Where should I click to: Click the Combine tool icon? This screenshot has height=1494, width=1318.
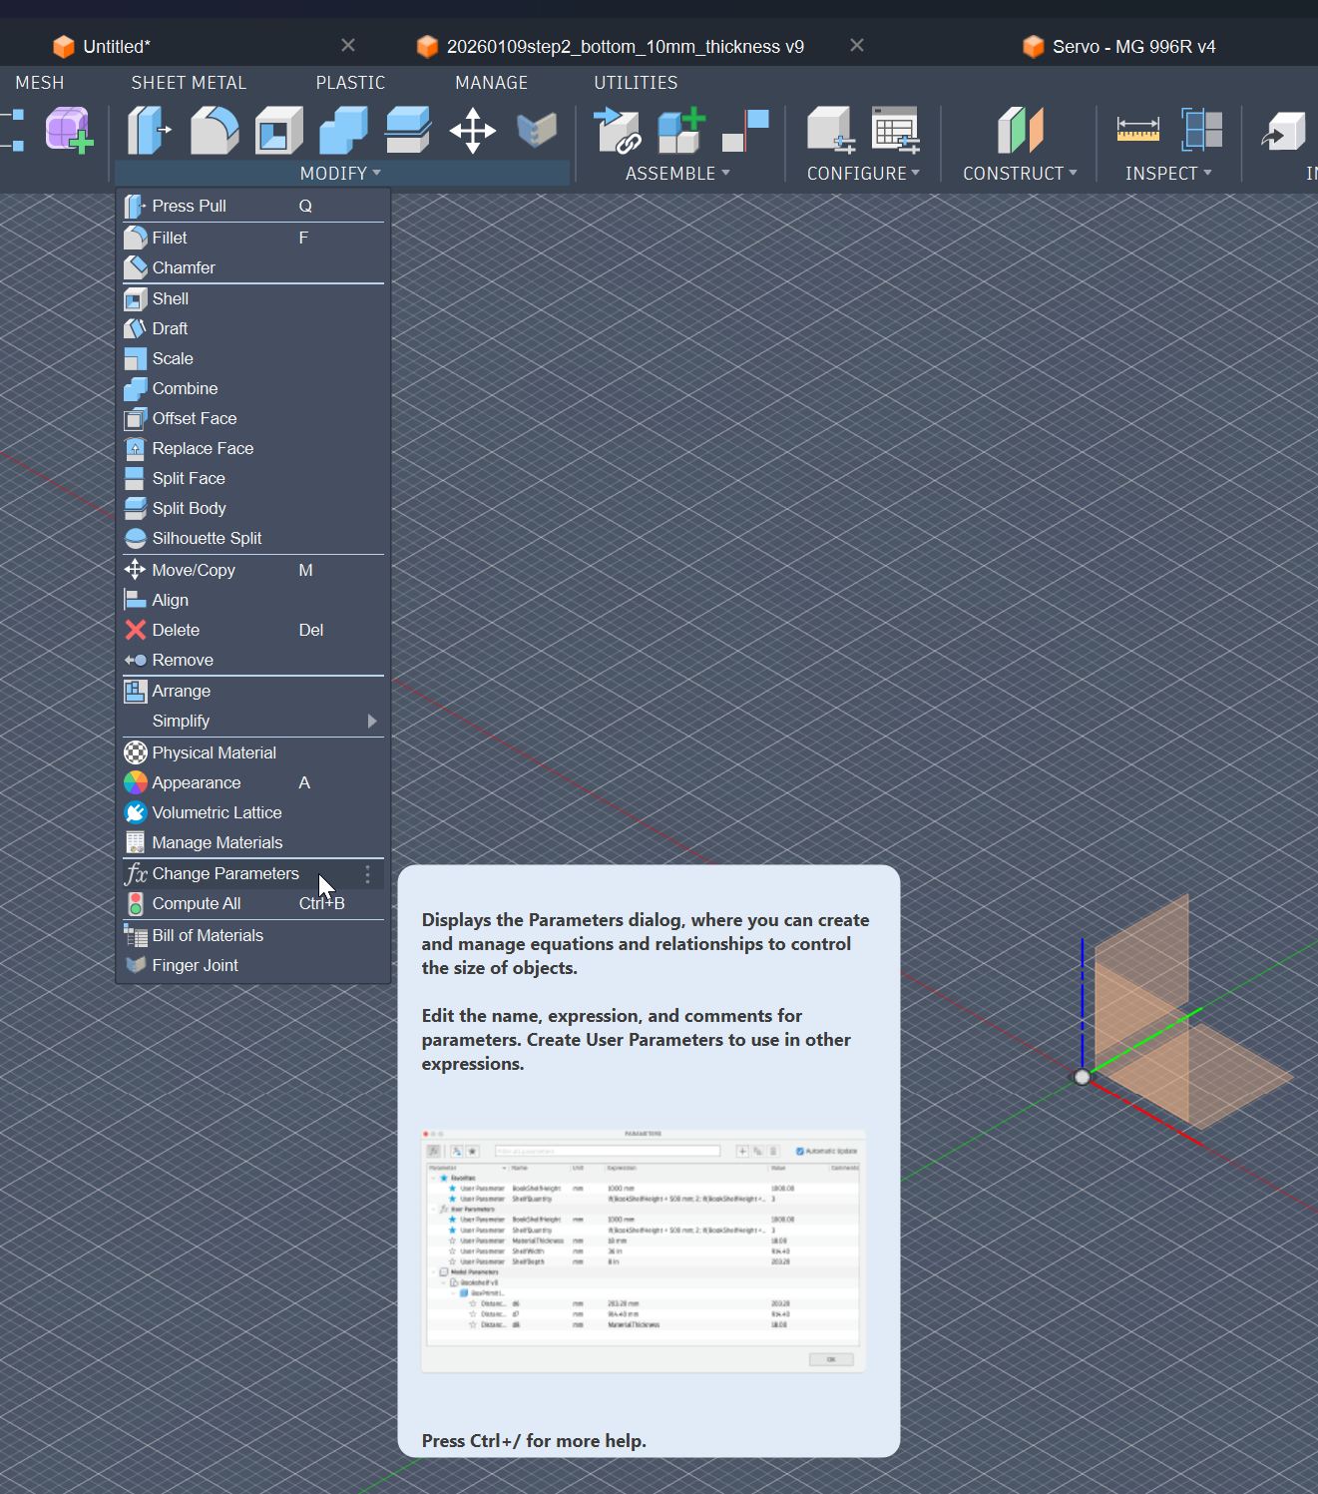click(x=184, y=388)
